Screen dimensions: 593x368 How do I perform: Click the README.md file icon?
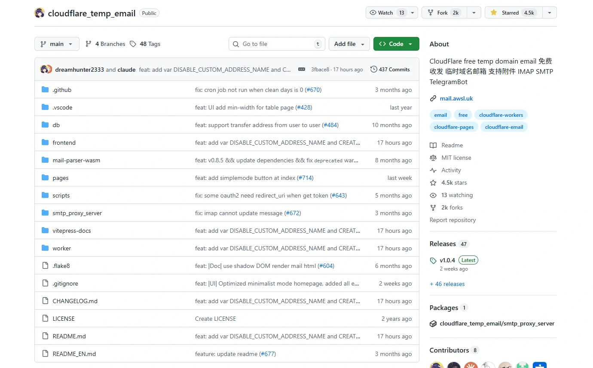(x=45, y=336)
